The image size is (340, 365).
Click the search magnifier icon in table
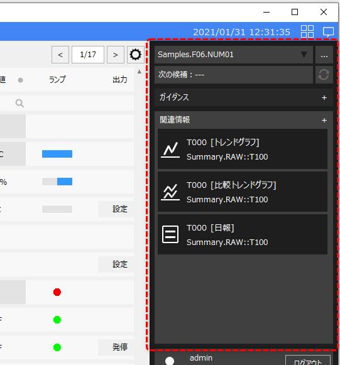click(x=19, y=103)
